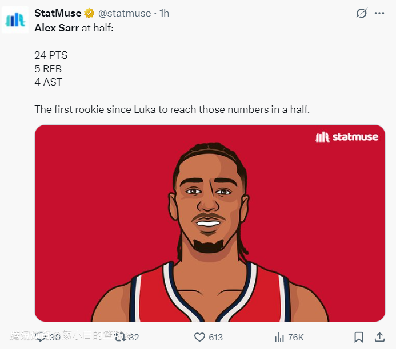
Task: Click the share upload arrow icon
Action: tap(379, 336)
